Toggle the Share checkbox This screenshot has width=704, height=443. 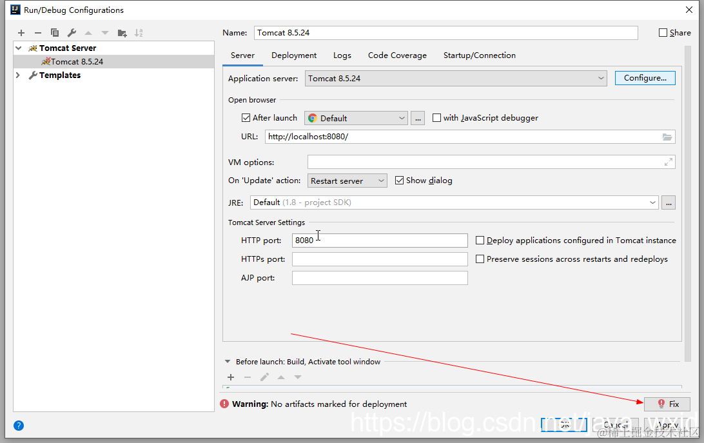[x=663, y=33]
